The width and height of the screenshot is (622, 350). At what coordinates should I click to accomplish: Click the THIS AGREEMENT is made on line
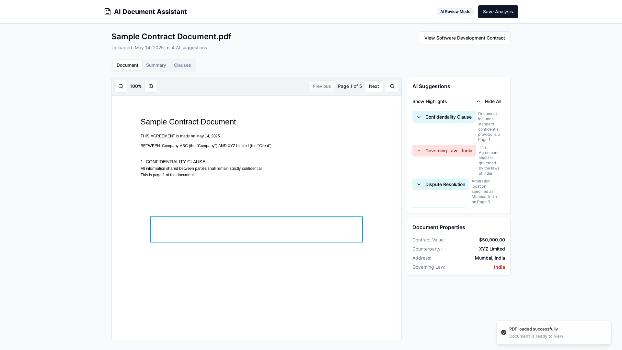180,136
